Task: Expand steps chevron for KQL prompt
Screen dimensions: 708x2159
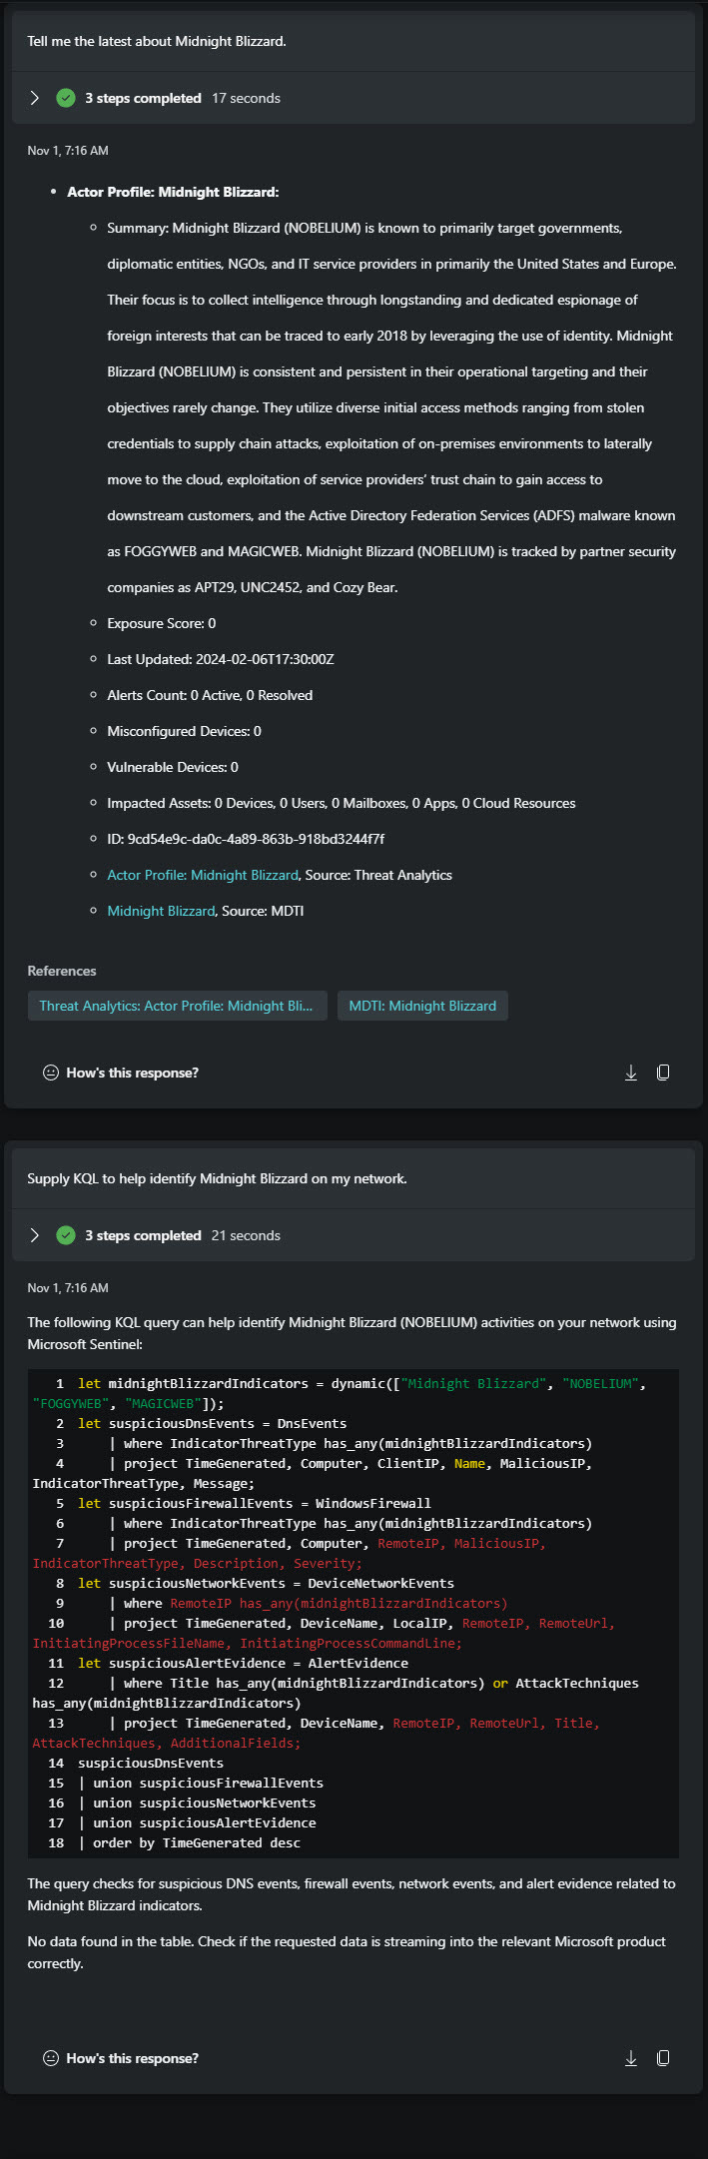Action: 35,1235
